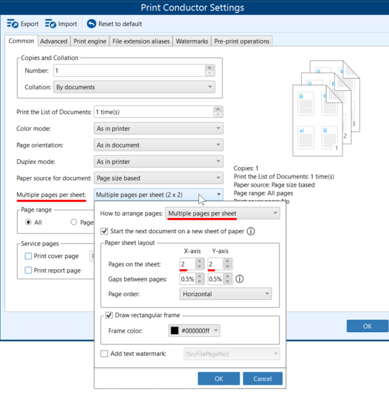Click Cancel in the pages popup
Image resolution: width=389 pixels, height=393 pixels.
[263, 379]
